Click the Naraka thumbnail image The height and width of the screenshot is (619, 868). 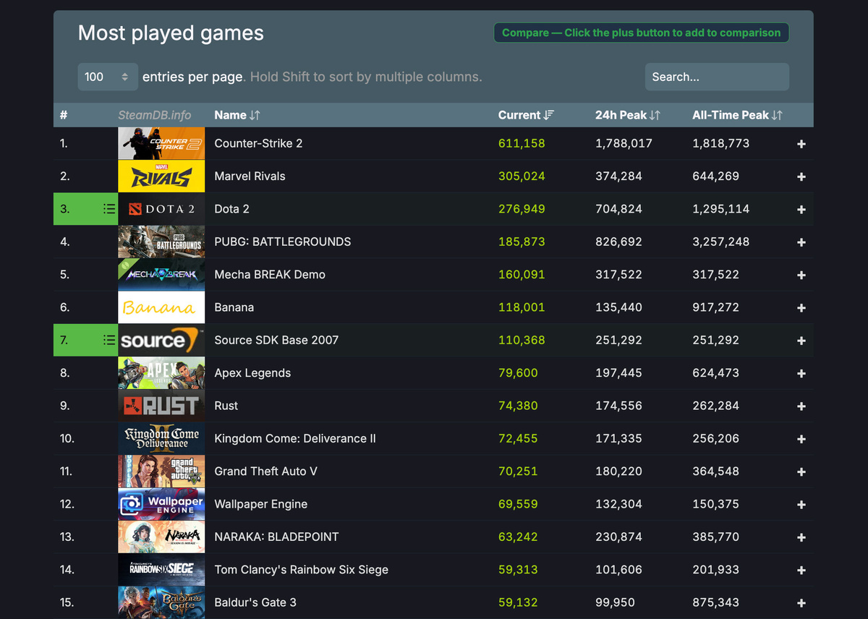pyautogui.click(x=161, y=537)
